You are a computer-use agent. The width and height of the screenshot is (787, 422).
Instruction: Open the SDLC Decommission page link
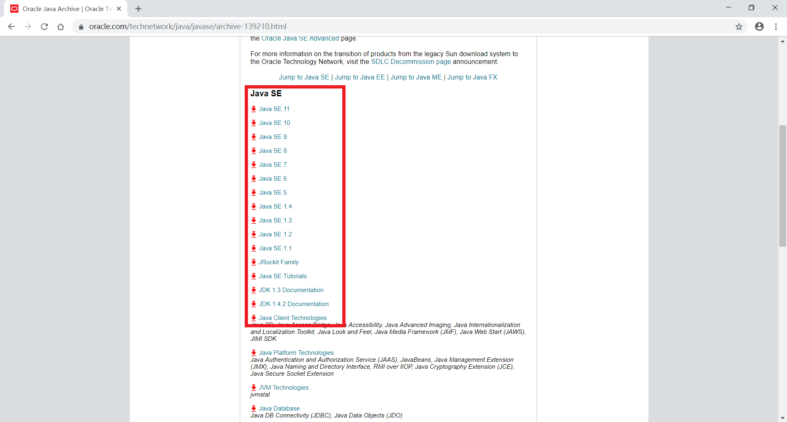tap(411, 61)
